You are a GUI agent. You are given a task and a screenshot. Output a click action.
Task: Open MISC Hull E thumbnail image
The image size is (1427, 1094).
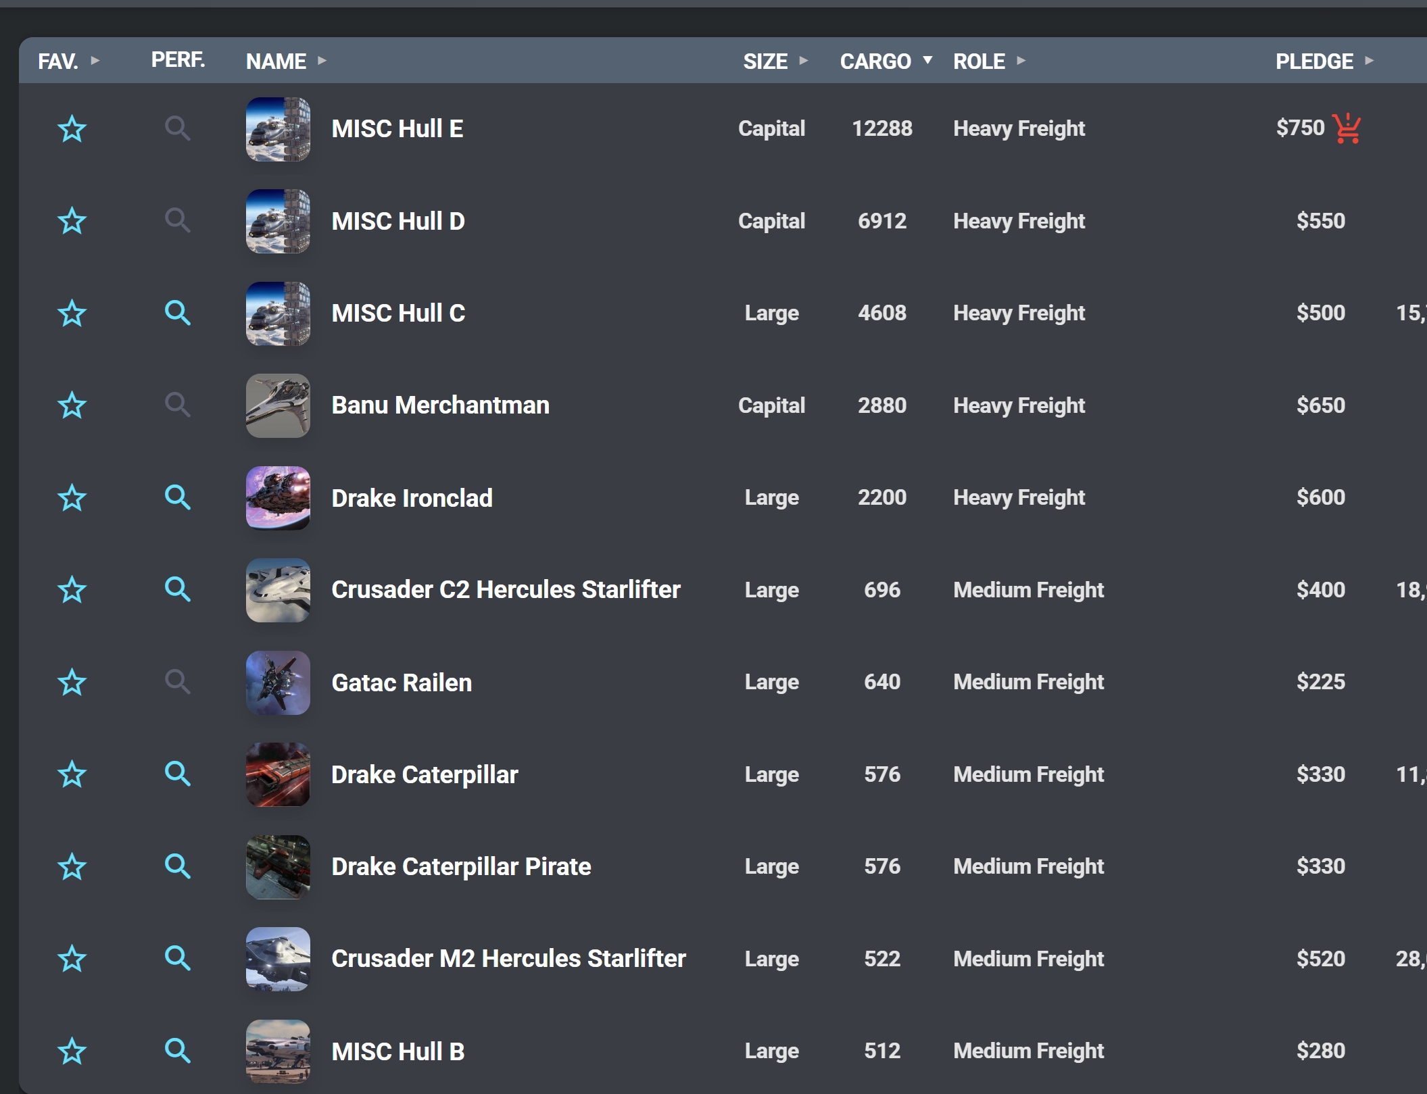[278, 129]
